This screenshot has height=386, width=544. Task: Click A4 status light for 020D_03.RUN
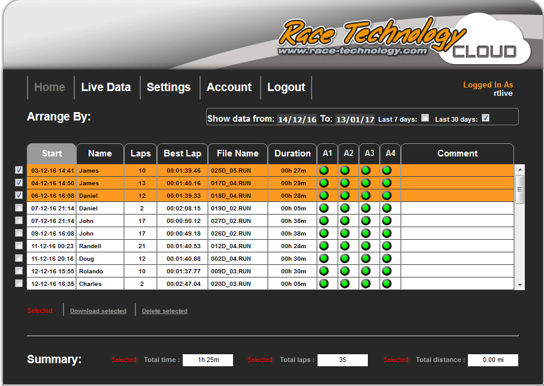coord(387,284)
